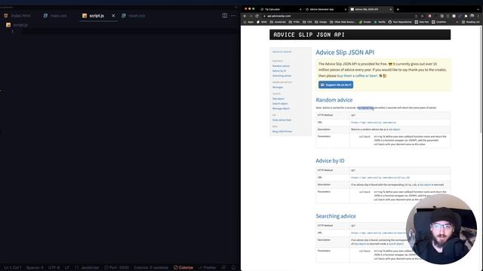Click Message object in the sidebar
This screenshot has height=271, width=483.
point(281,108)
